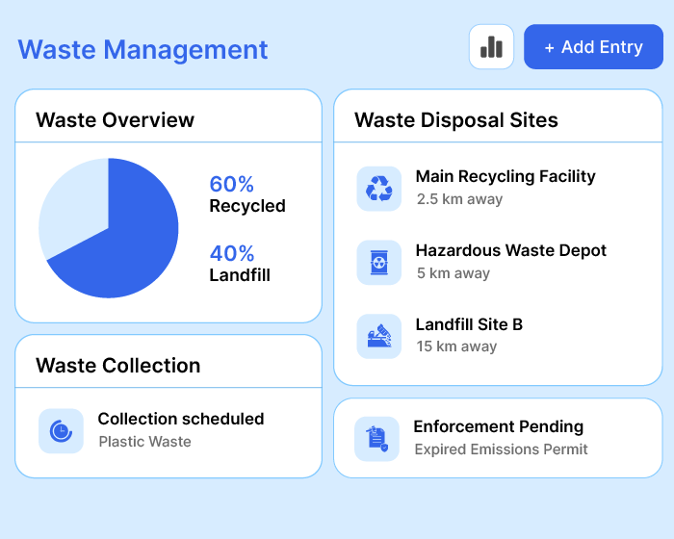Click the hazardous waste barrel icon
This screenshot has height=539, width=674.
tap(378, 263)
